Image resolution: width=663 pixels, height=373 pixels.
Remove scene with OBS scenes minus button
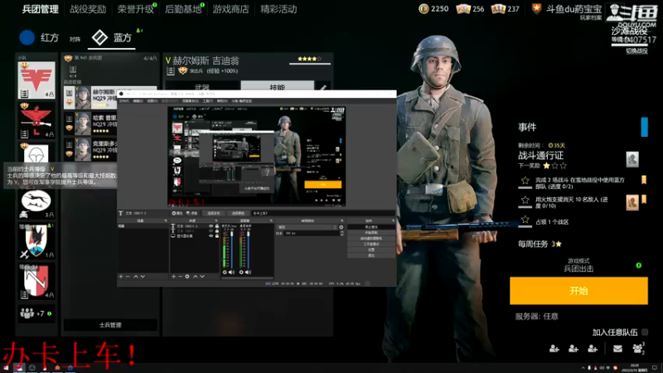coord(128,276)
